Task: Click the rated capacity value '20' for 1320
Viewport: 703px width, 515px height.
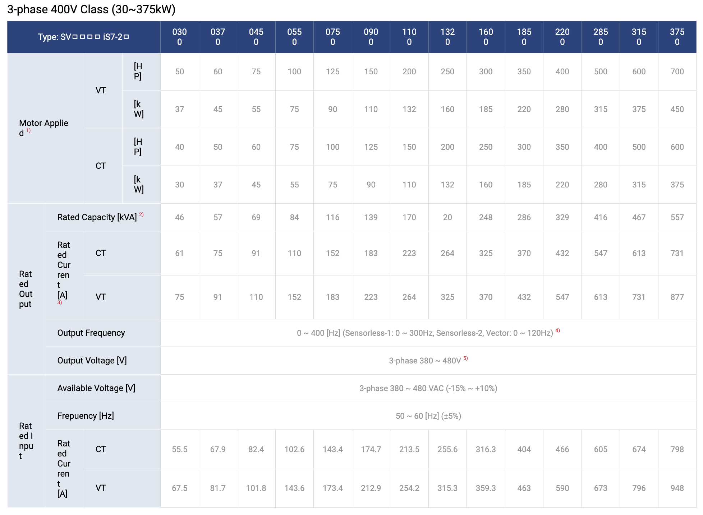Action: pyautogui.click(x=447, y=217)
